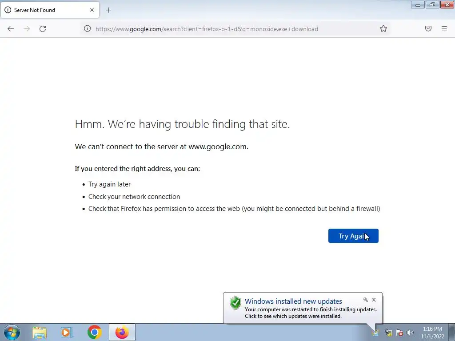Image resolution: width=455 pixels, height=341 pixels.
Task: Open the volume speaker tray icon
Action: point(410,333)
